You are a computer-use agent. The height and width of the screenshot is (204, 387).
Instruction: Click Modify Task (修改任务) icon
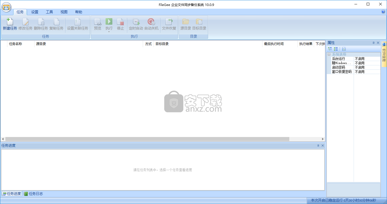click(x=26, y=22)
